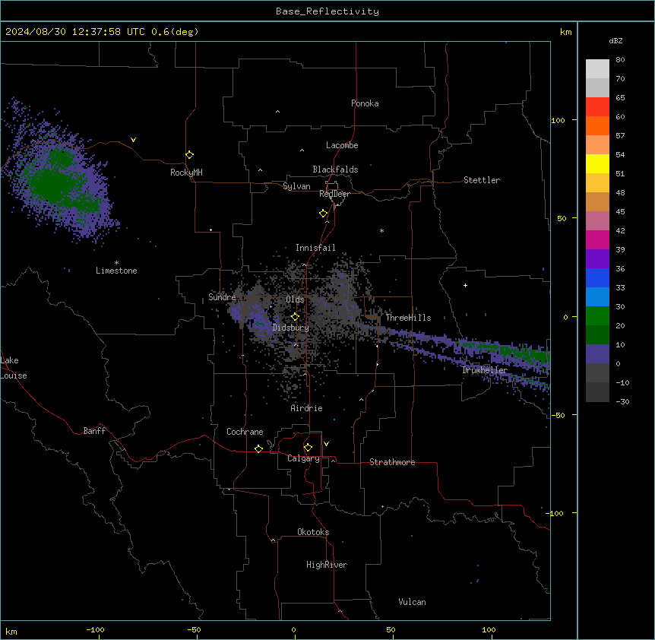Image resolution: width=655 pixels, height=640 pixels.
Task: Pick the gray 65–70 dBZ legend swatch
Action: [597, 87]
